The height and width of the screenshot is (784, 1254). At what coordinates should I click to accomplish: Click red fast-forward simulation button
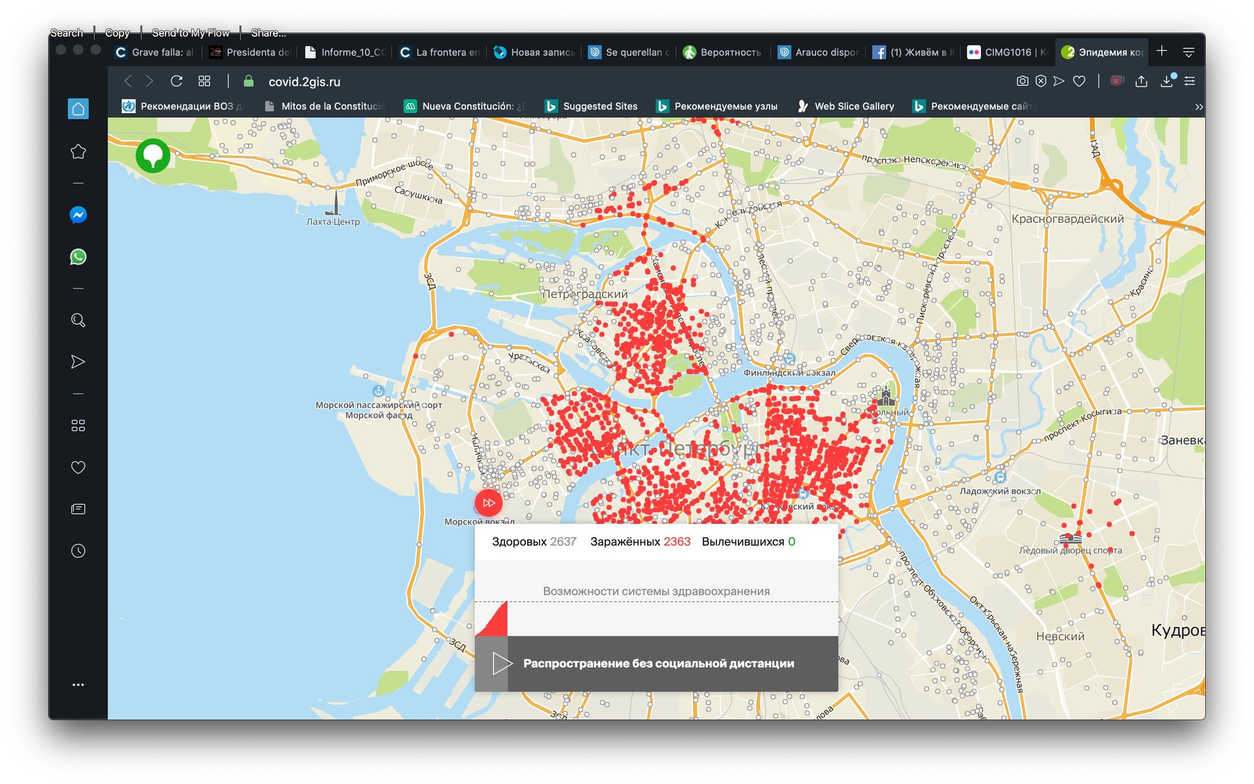click(x=489, y=503)
